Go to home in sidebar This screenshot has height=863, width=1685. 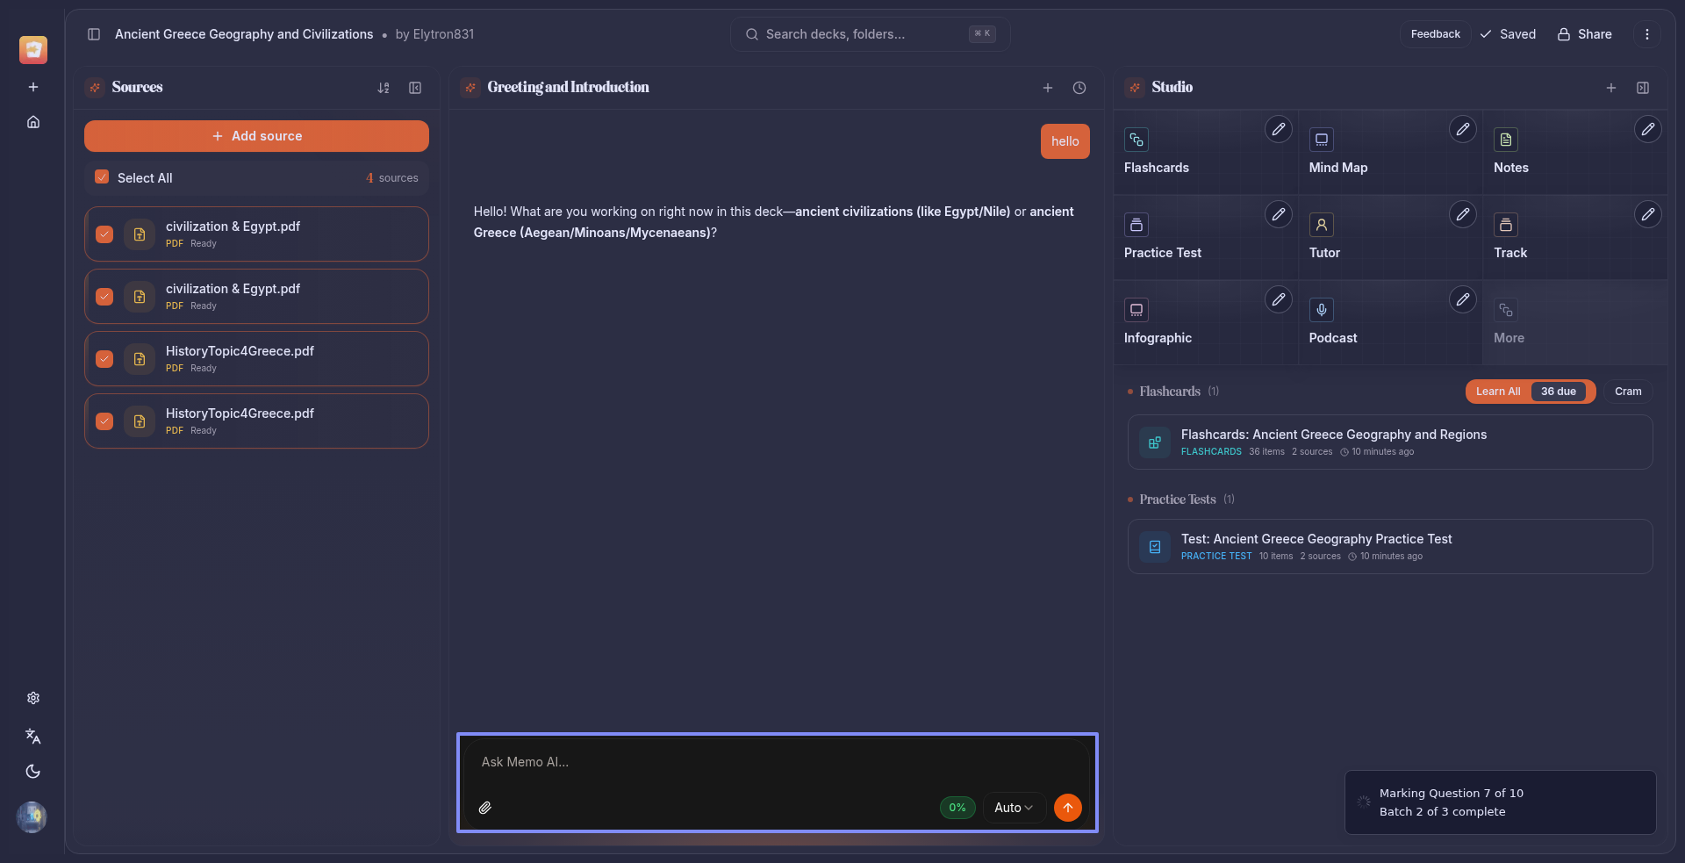[33, 122]
